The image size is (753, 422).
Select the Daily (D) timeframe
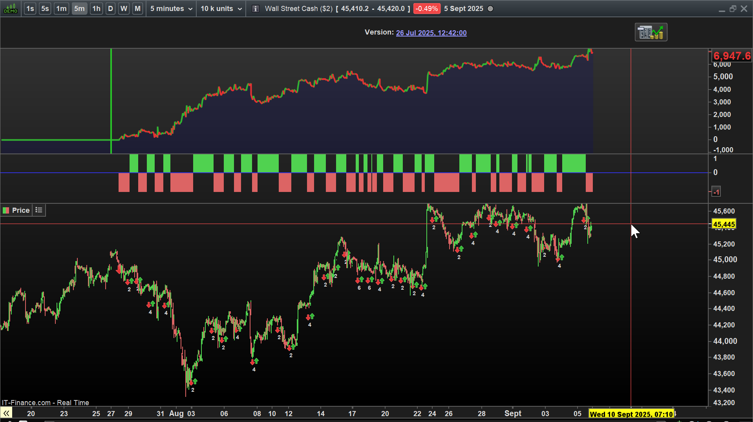point(110,9)
